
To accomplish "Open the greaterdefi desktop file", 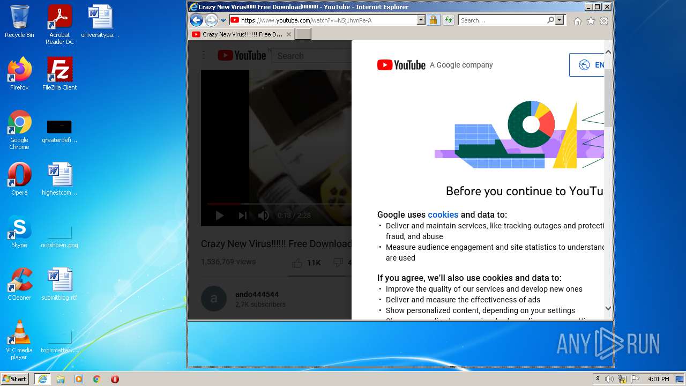I will coord(59,131).
